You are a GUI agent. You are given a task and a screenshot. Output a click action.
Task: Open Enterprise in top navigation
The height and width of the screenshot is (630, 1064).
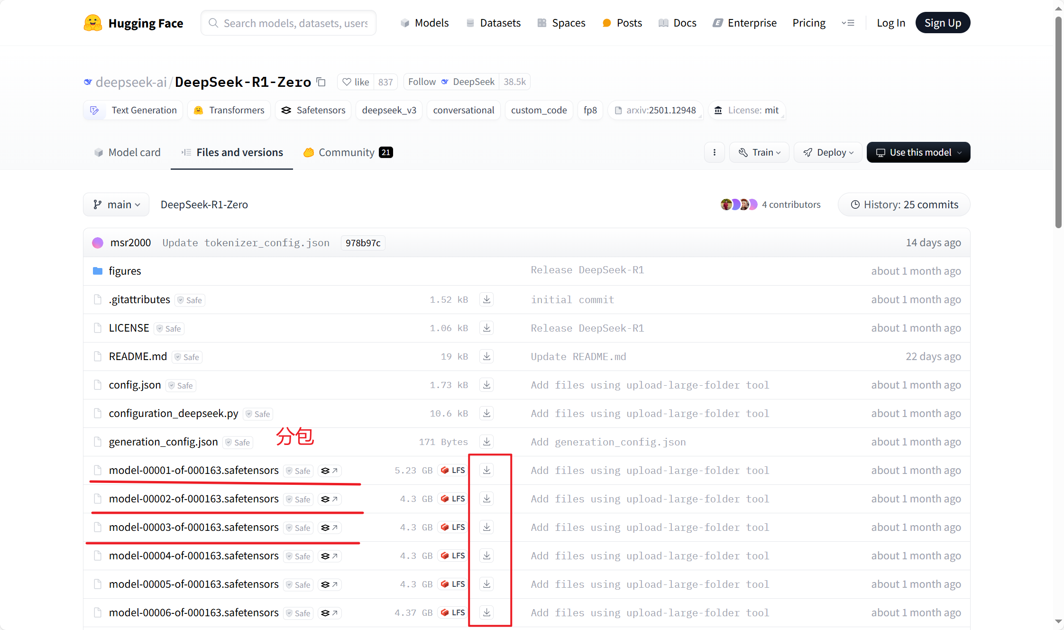pos(744,23)
